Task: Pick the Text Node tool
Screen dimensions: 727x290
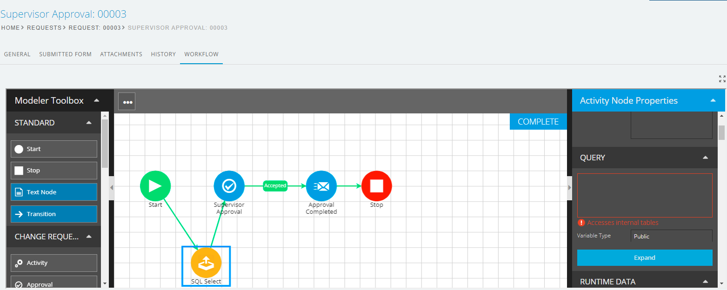Action: (x=54, y=192)
